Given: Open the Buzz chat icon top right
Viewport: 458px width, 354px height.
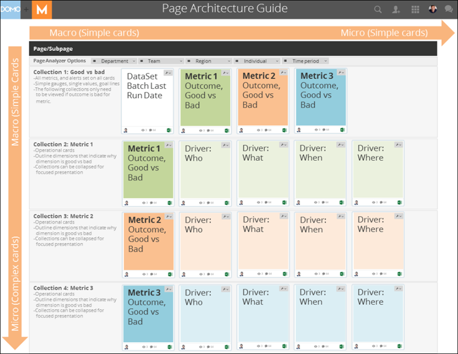Looking at the screenshot, I should 449,10.
